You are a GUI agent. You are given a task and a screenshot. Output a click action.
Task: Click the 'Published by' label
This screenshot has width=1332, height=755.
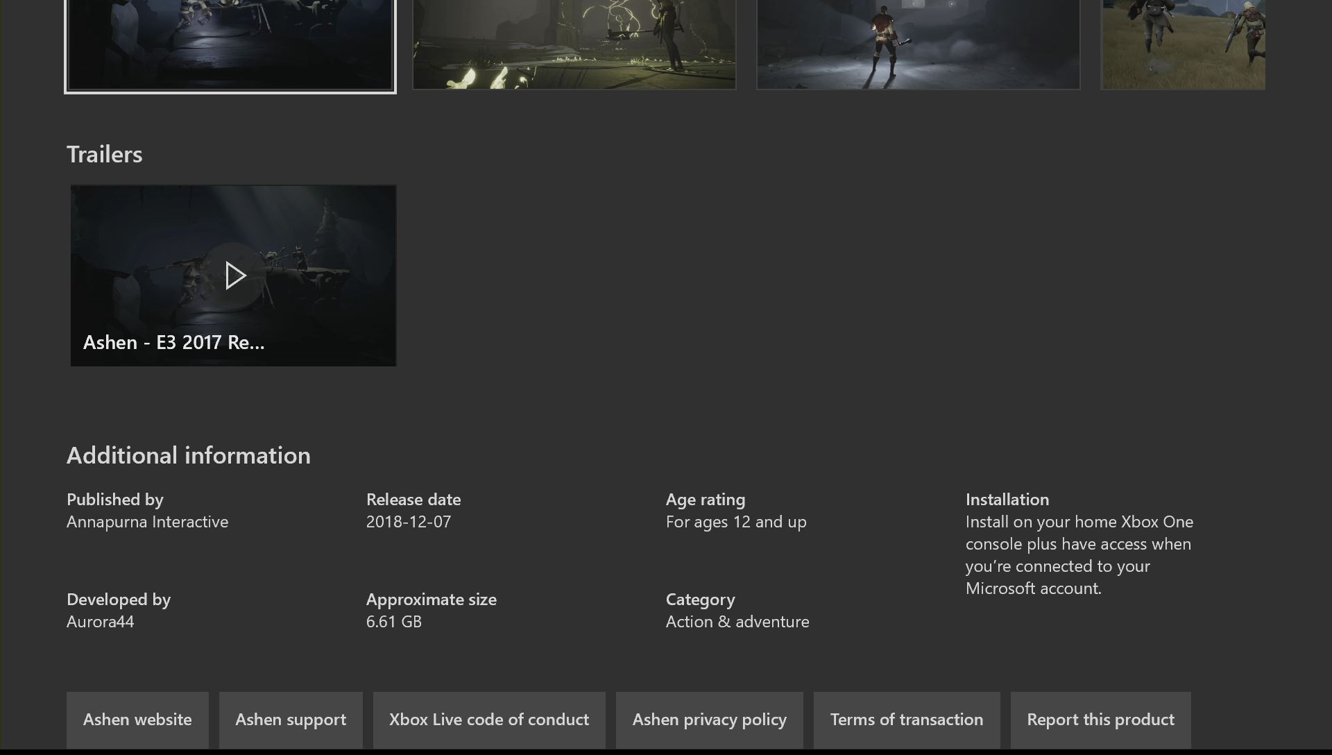click(x=115, y=500)
